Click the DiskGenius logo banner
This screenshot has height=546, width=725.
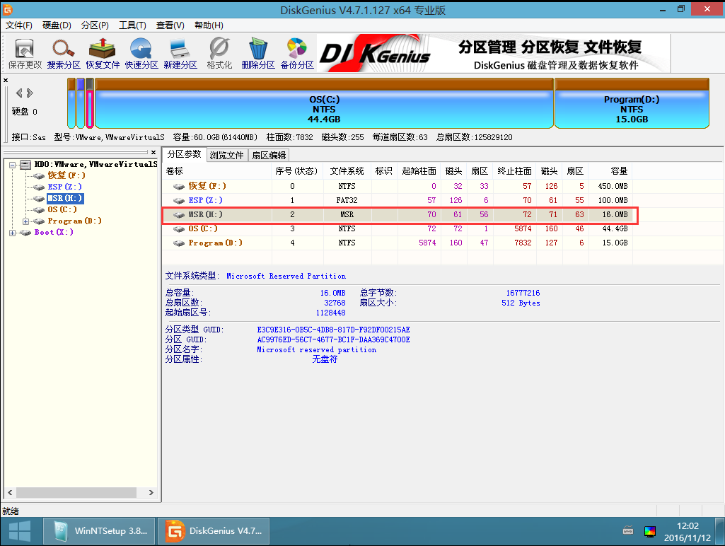pos(494,54)
